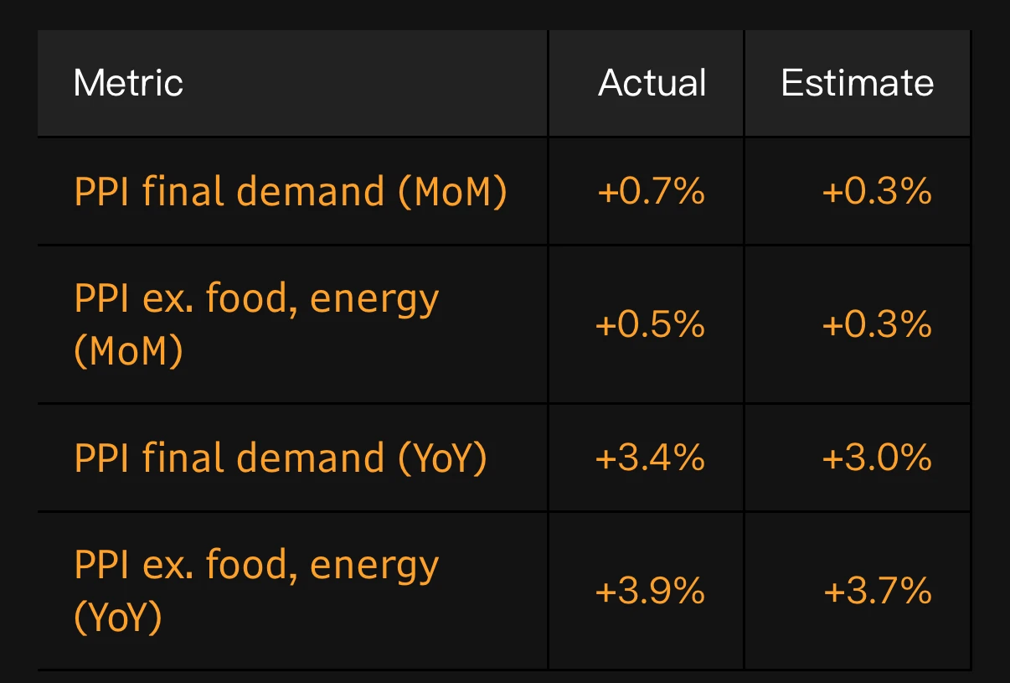Click the word 'energy' in the core YoY row
This screenshot has width=1010, height=683.
tap(374, 567)
